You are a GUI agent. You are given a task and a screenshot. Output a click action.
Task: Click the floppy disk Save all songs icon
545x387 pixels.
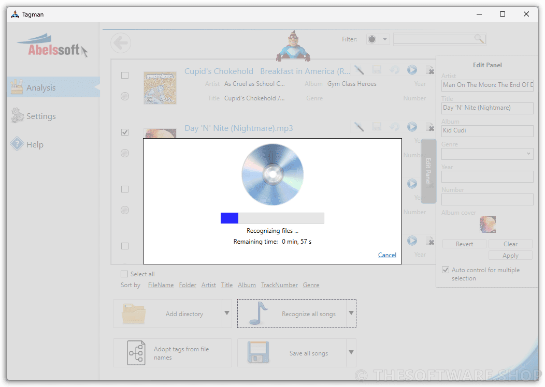258,352
